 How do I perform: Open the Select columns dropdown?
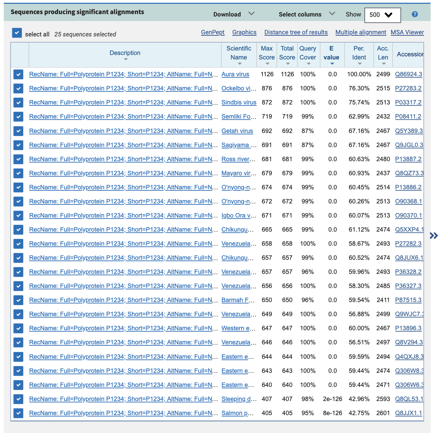[306, 14]
